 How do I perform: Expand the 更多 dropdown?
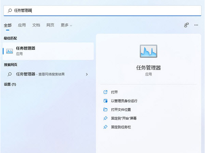(66, 25)
